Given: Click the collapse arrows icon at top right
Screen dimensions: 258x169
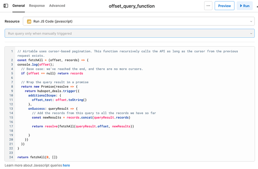Looking at the screenshot, I should pyautogui.click(x=257, y=7).
